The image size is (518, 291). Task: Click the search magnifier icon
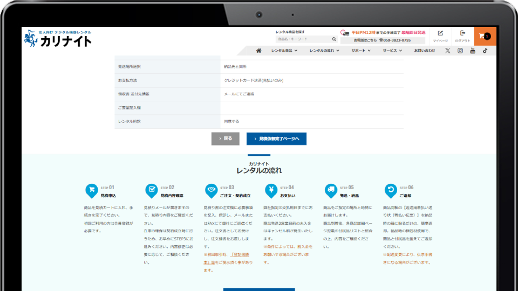pos(334,39)
